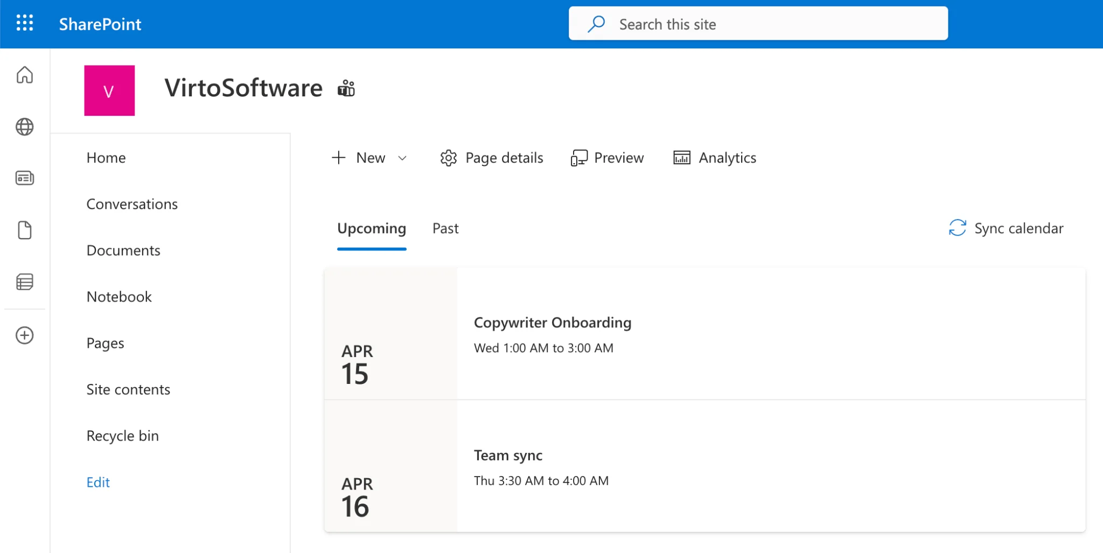This screenshot has width=1103, height=553.
Task: Open the news feed icon
Action: (25, 178)
